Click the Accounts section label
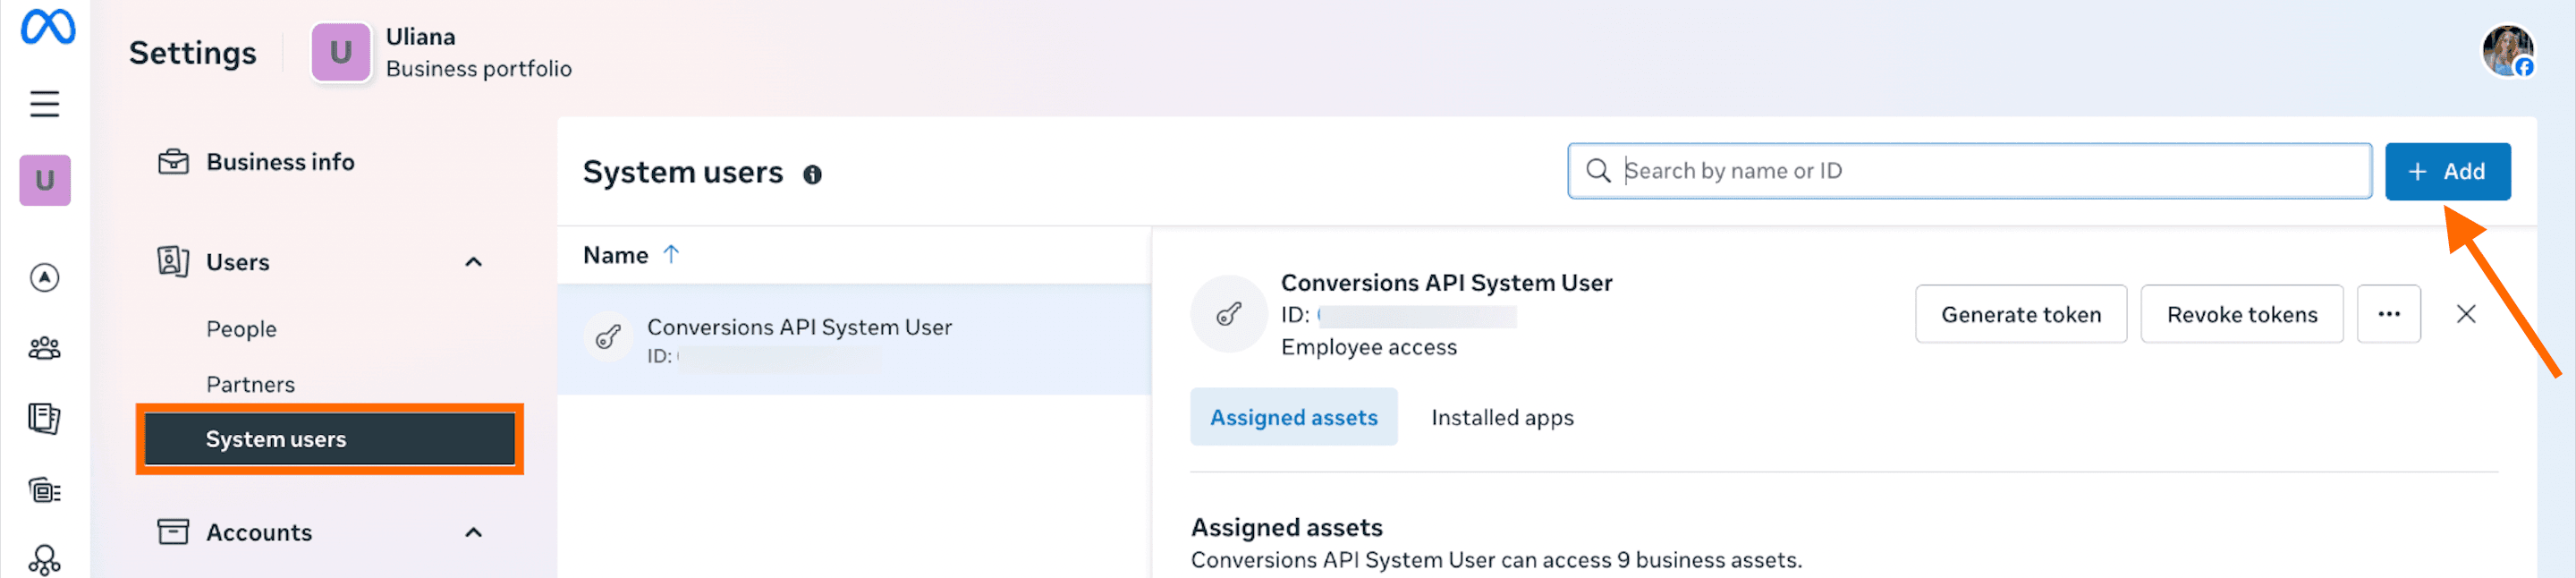This screenshot has width=2576, height=578. click(x=259, y=532)
